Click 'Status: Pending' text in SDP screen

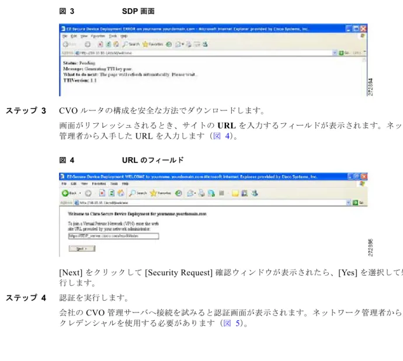pos(79,63)
